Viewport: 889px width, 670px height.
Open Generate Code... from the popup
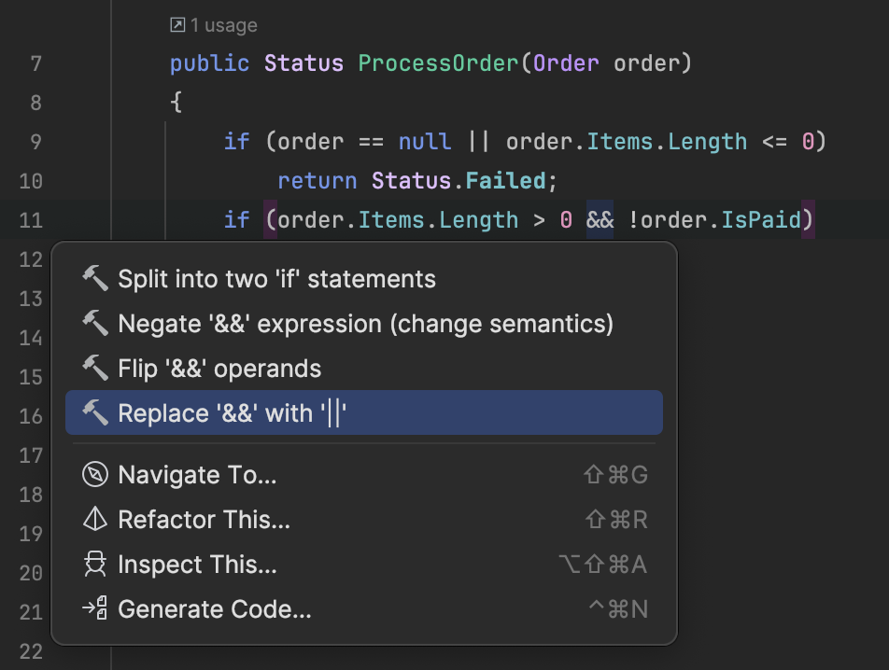[x=214, y=609]
